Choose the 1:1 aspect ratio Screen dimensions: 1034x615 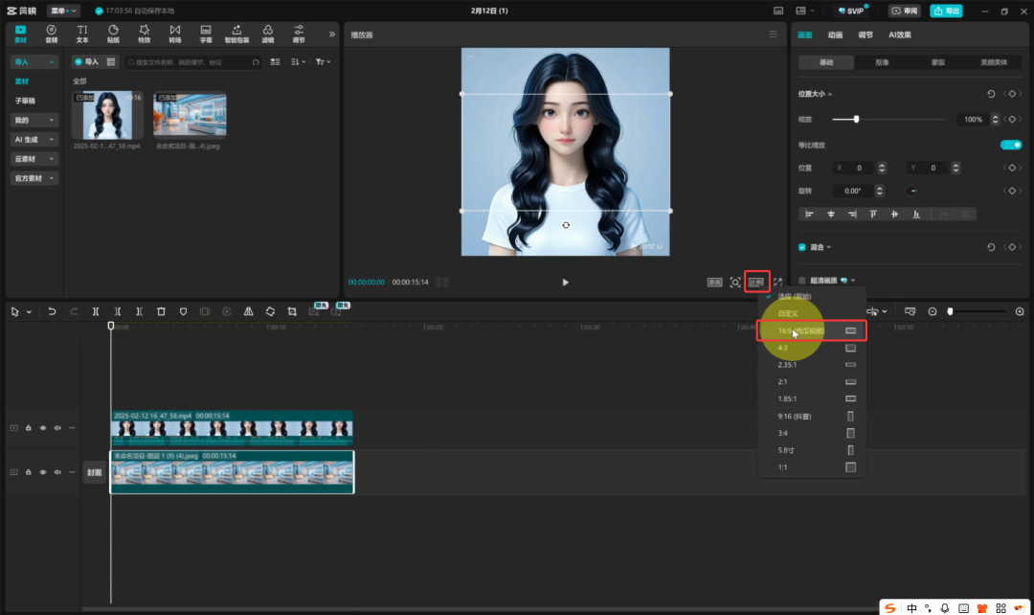click(x=812, y=467)
